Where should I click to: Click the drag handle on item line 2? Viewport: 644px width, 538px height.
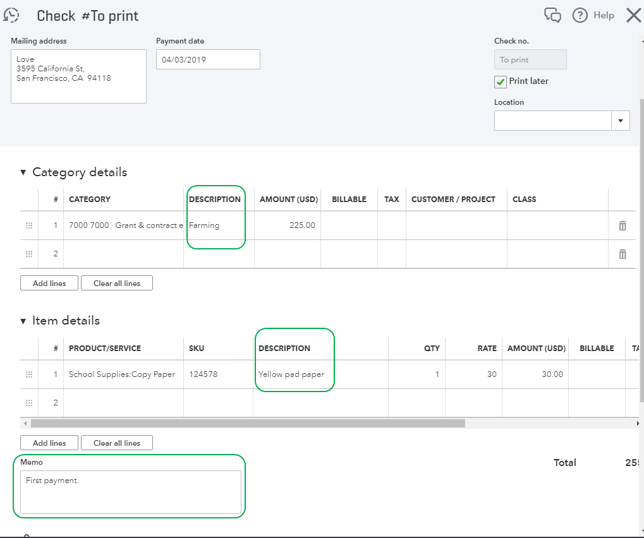tap(29, 402)
